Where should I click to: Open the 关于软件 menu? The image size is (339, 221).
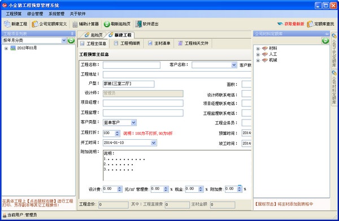[x=77, y=14]
